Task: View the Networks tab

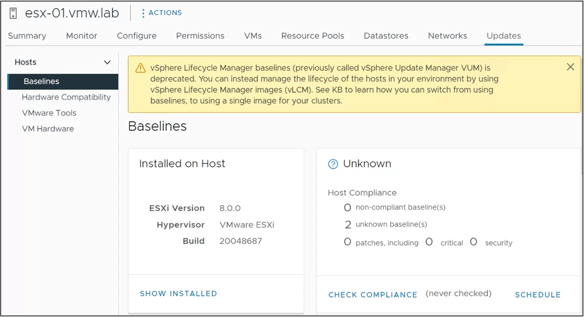Action: [x=447, y=36]
